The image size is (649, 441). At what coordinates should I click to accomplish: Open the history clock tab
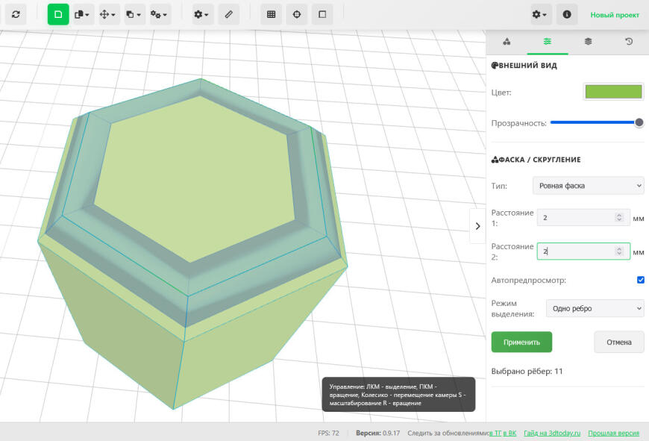pos(629,42)
